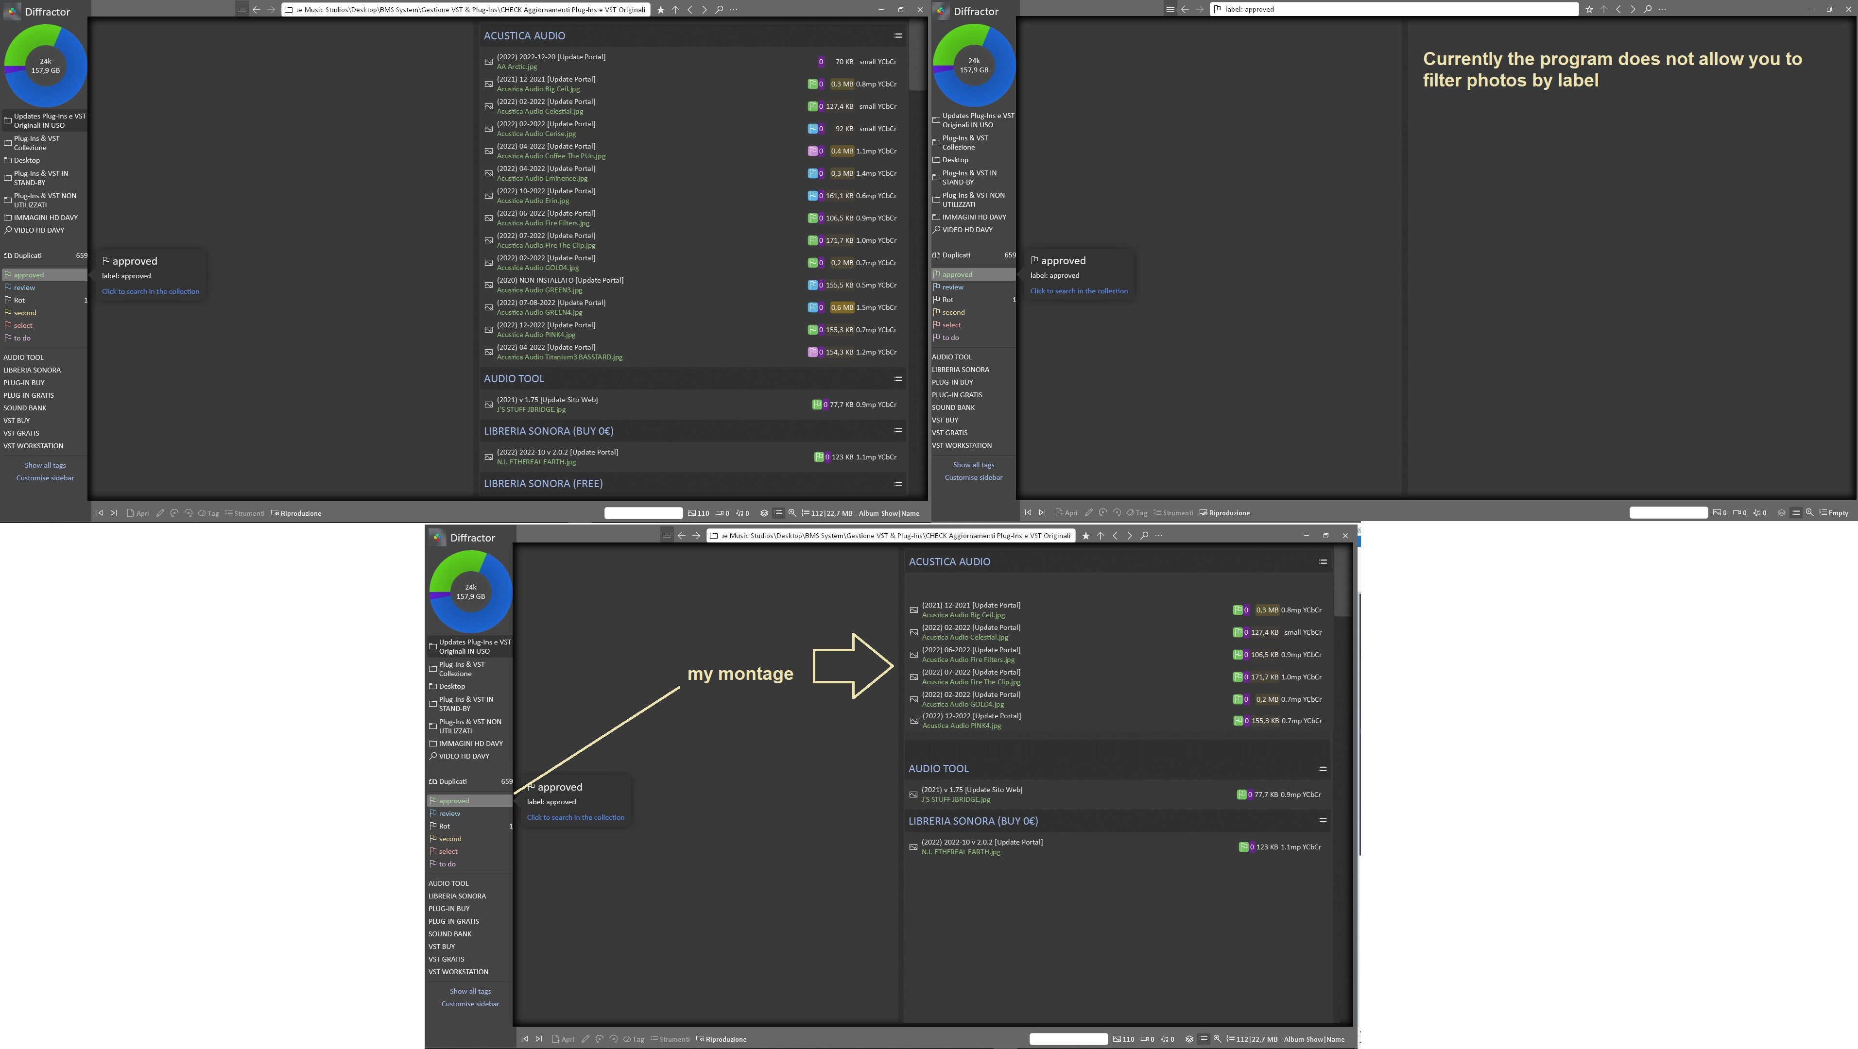Toggle detail list view button in top-right status bar
This screenshot has width=1858, height=1049.
[x=1795, y=513]
